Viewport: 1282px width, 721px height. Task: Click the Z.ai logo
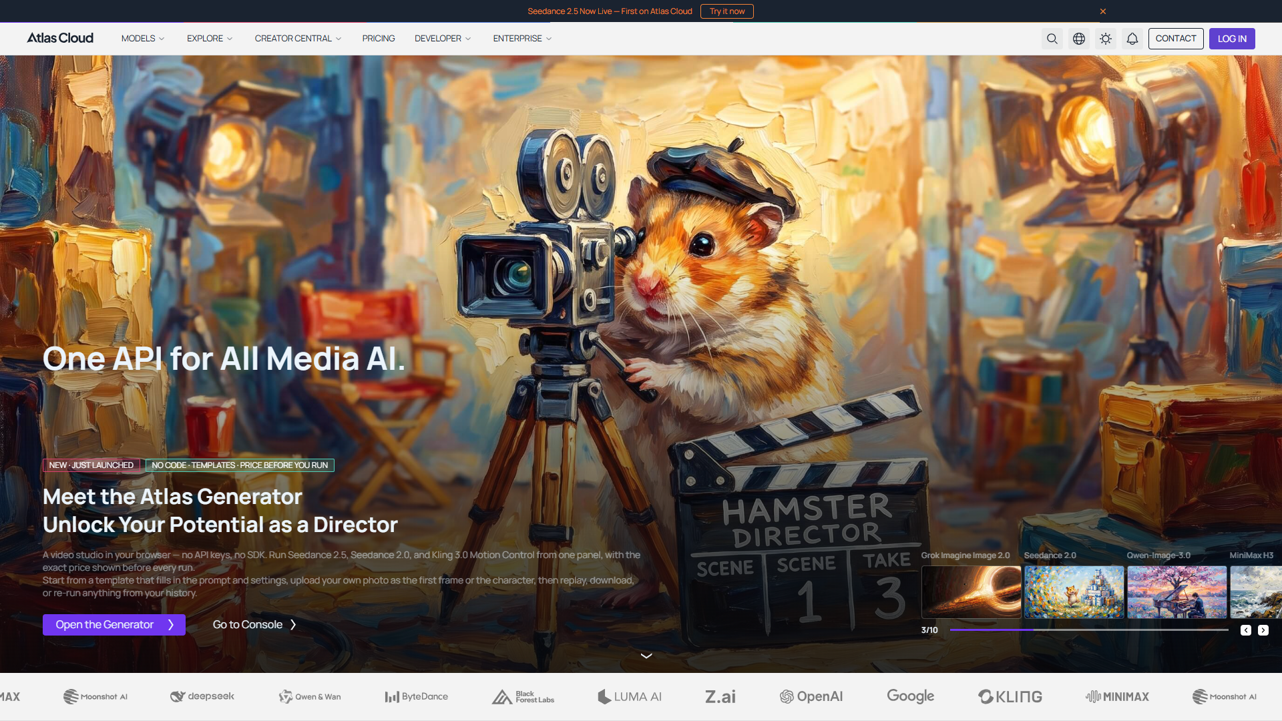720,696
